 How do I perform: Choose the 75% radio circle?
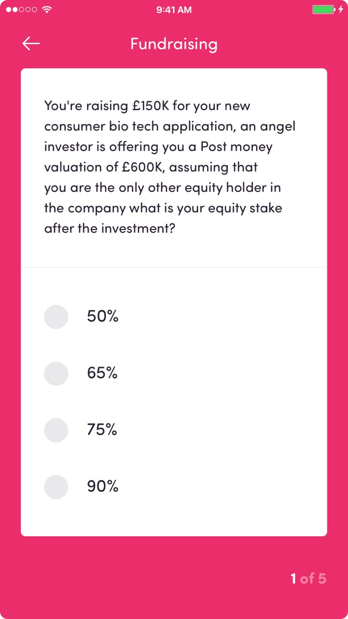pyautogui.click(x=56, y=430)
